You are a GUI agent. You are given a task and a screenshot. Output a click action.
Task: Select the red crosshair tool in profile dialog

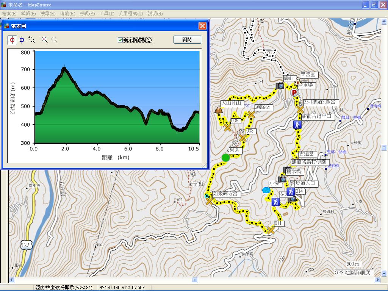point(12,40)
